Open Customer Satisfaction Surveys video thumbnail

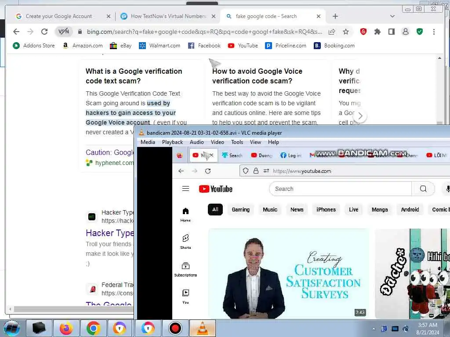(288, 274)
